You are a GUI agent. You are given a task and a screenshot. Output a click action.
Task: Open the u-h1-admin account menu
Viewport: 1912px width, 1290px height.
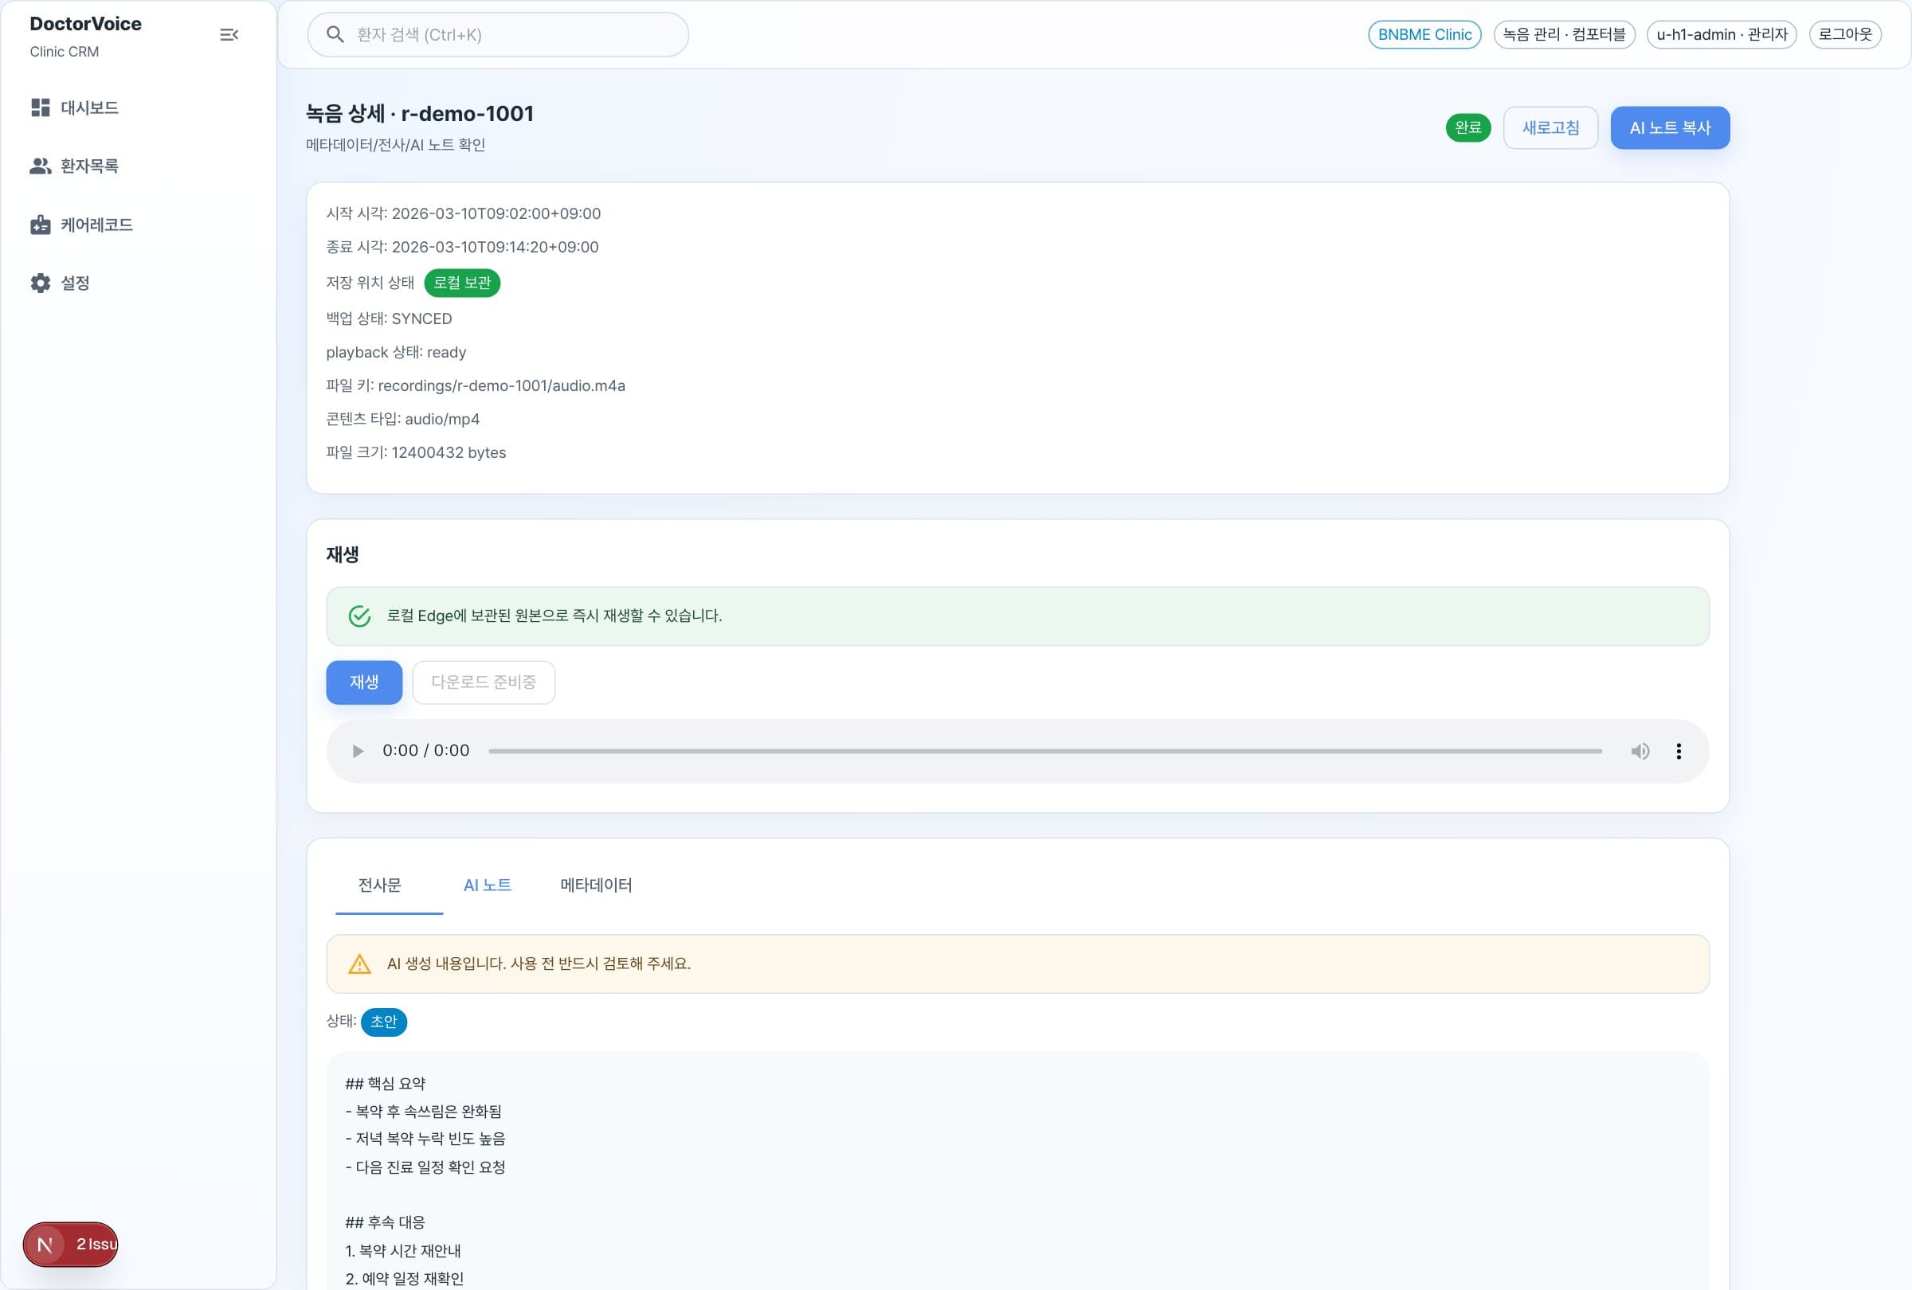pos(1721,33)
